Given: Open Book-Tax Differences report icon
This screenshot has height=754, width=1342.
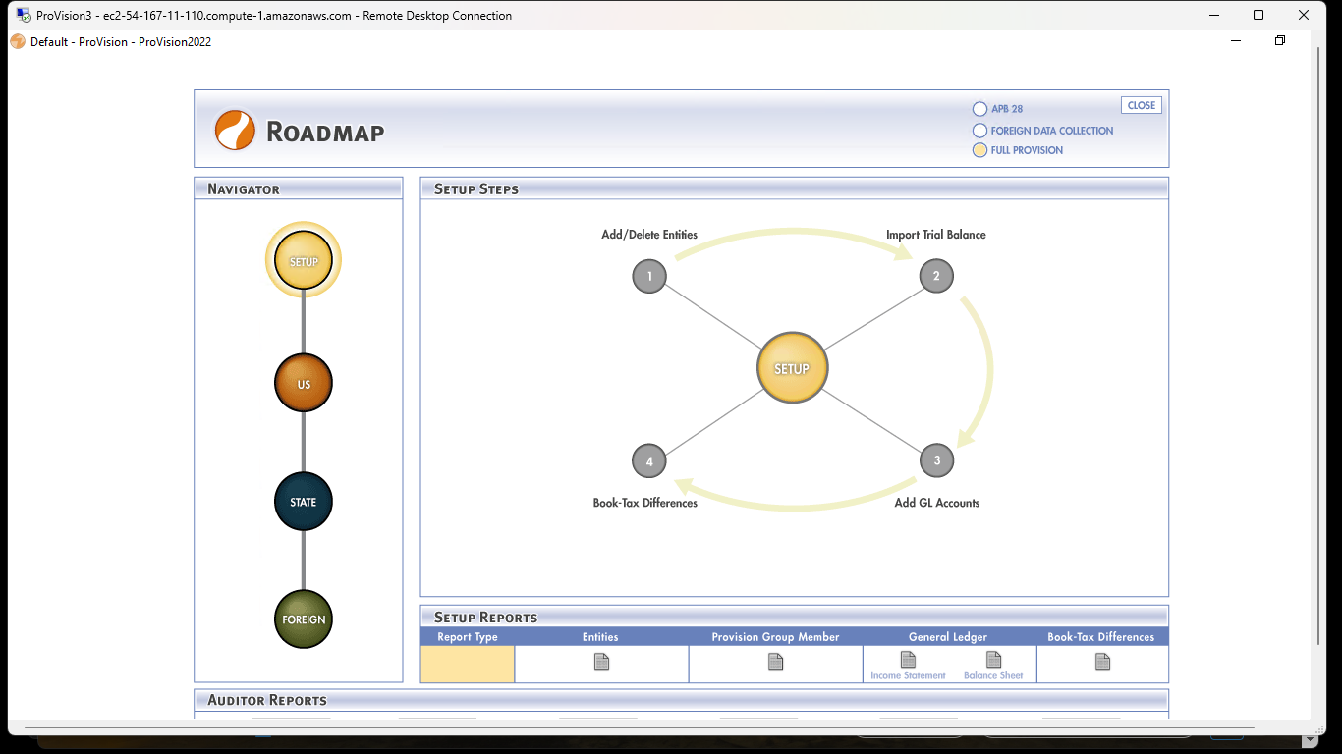Looking at the screenshot, I should (1102, 662).
